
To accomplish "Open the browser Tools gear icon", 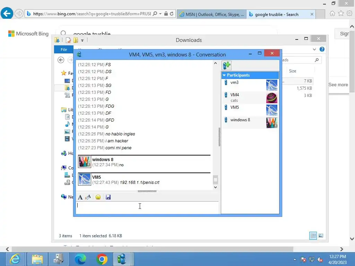I will 349,14.
